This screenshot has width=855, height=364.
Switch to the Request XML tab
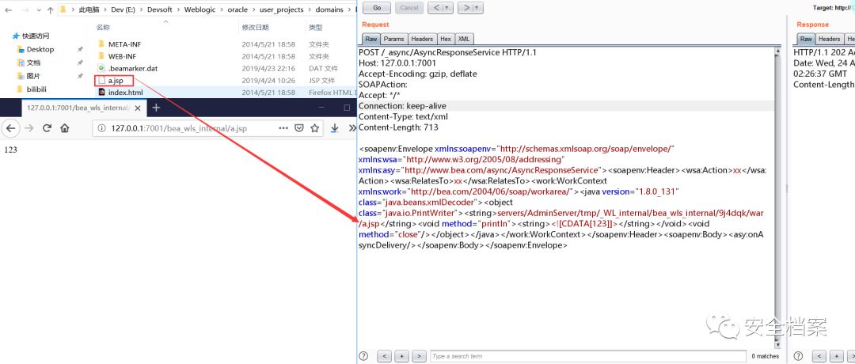pos(463,40)
